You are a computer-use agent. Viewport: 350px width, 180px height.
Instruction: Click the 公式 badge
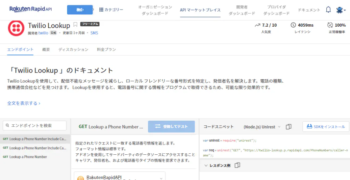(53, 33)
